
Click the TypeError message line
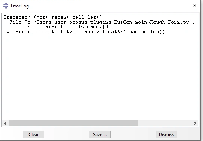tap(84, 32)
